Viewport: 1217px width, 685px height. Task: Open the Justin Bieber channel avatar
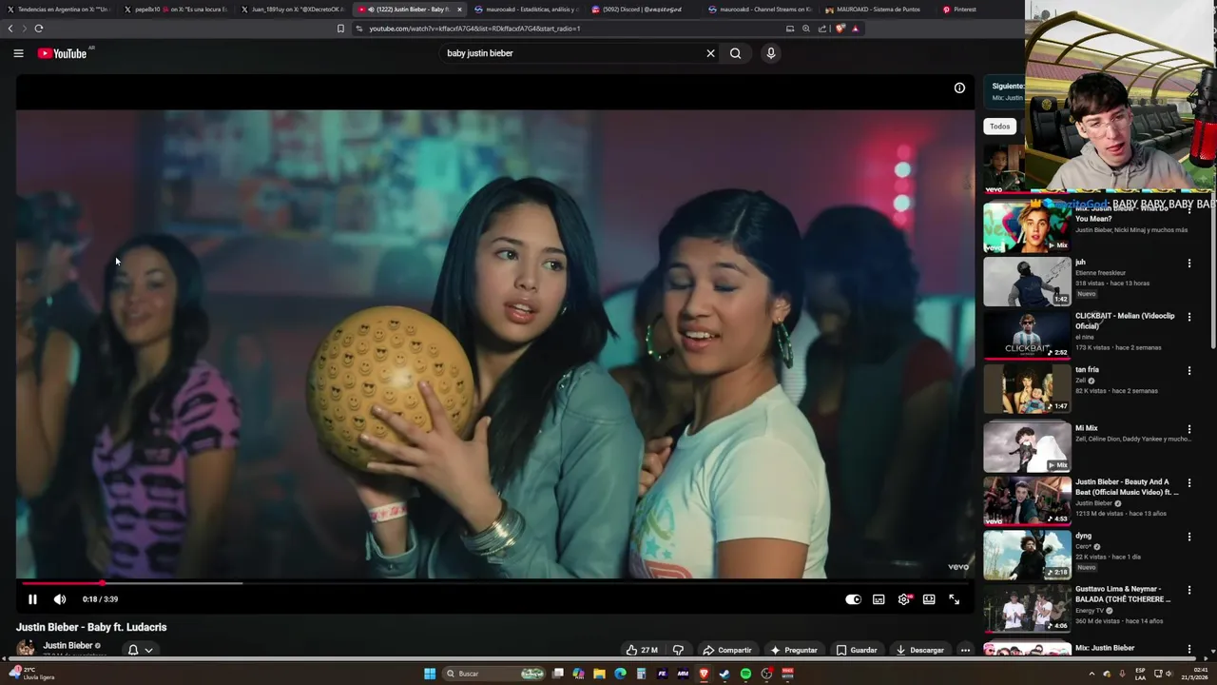click(x=26, y=649)
